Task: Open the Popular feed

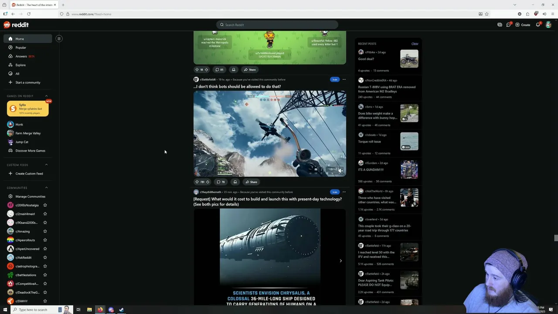Action: coord(28,48)
